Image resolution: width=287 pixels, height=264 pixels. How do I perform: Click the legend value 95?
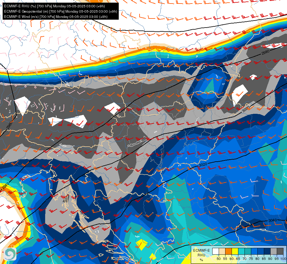click(277, 259)
